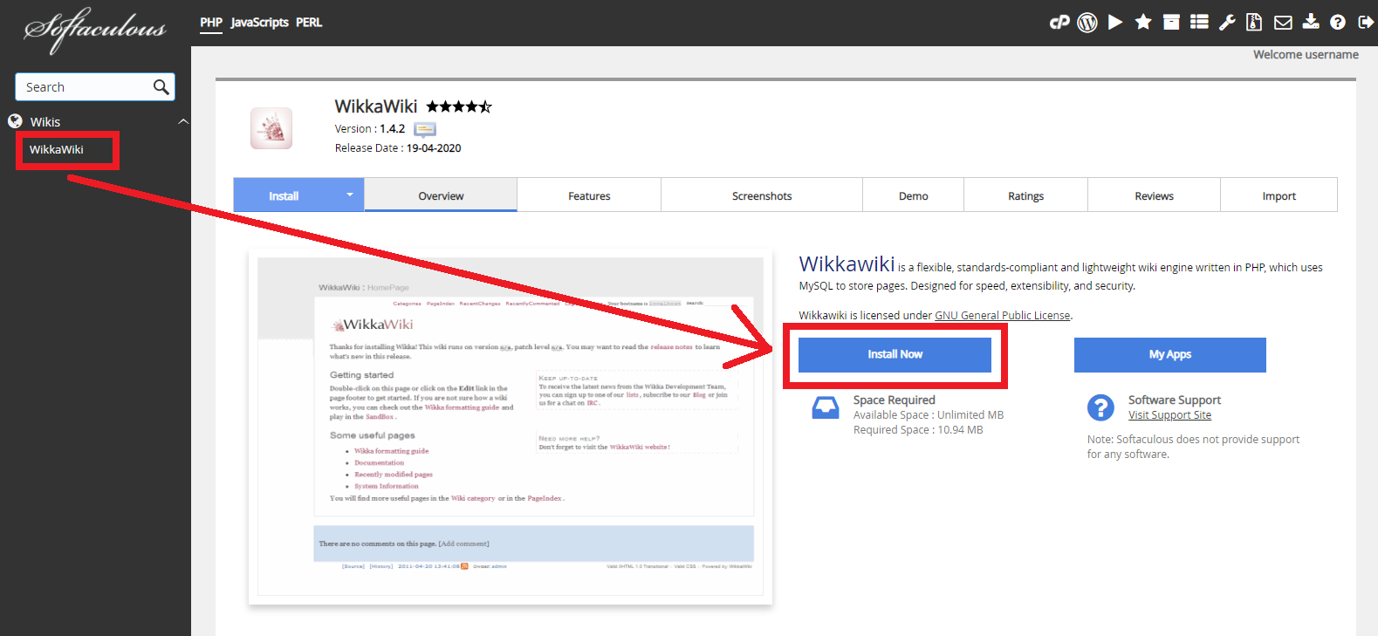Screen dimensions: 1378x636
Task: Click the My Apps button
Action: [x=1169, y=355]
